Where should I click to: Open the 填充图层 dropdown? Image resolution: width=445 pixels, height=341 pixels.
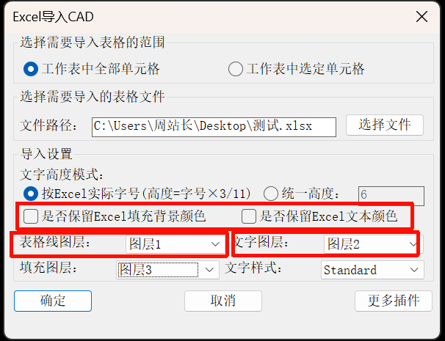(x=167, y=270)
